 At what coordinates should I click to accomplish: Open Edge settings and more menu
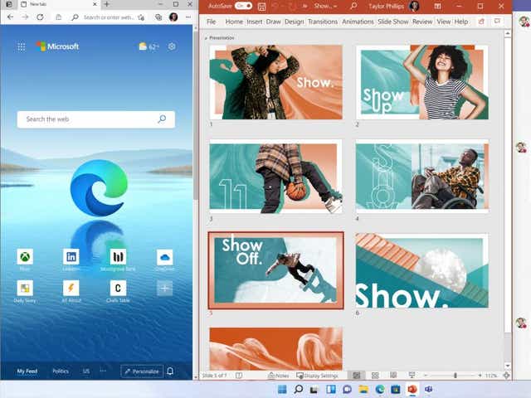tap(188, 17)
